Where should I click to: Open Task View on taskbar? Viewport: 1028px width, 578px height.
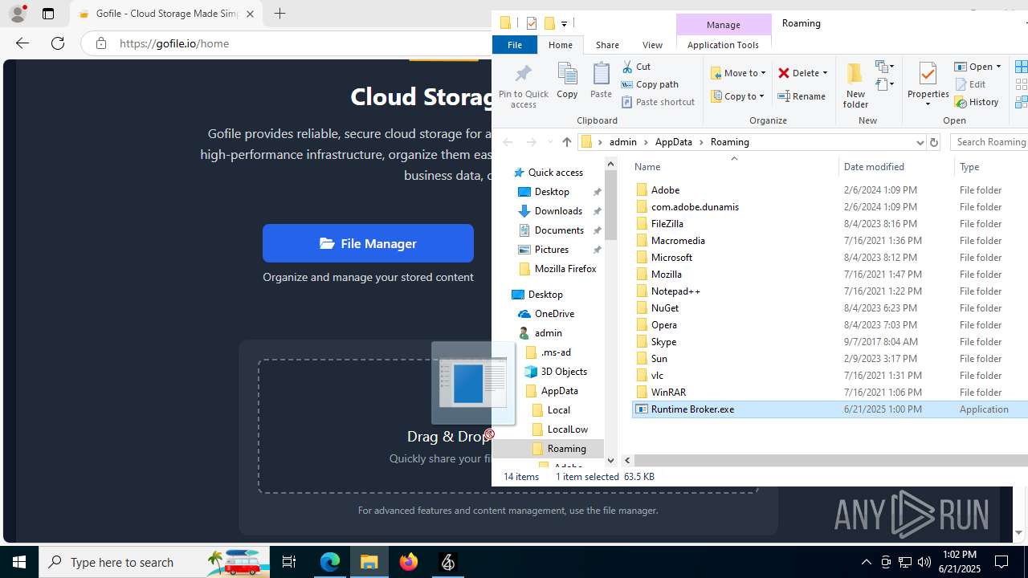[x=289, y=562]
